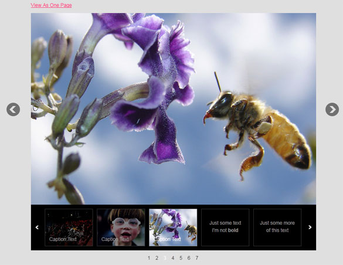Viewport: 343px width, 265px height.
Task: Select the child with glasses thumbnail
Action: coord(121,227)
